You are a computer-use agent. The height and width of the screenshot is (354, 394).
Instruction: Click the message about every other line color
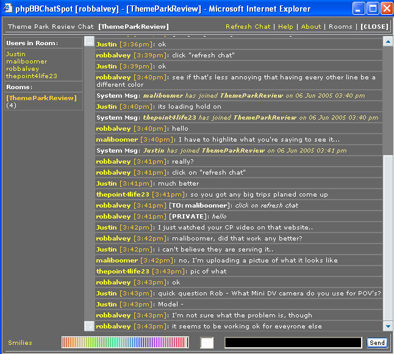coord(238,81)
